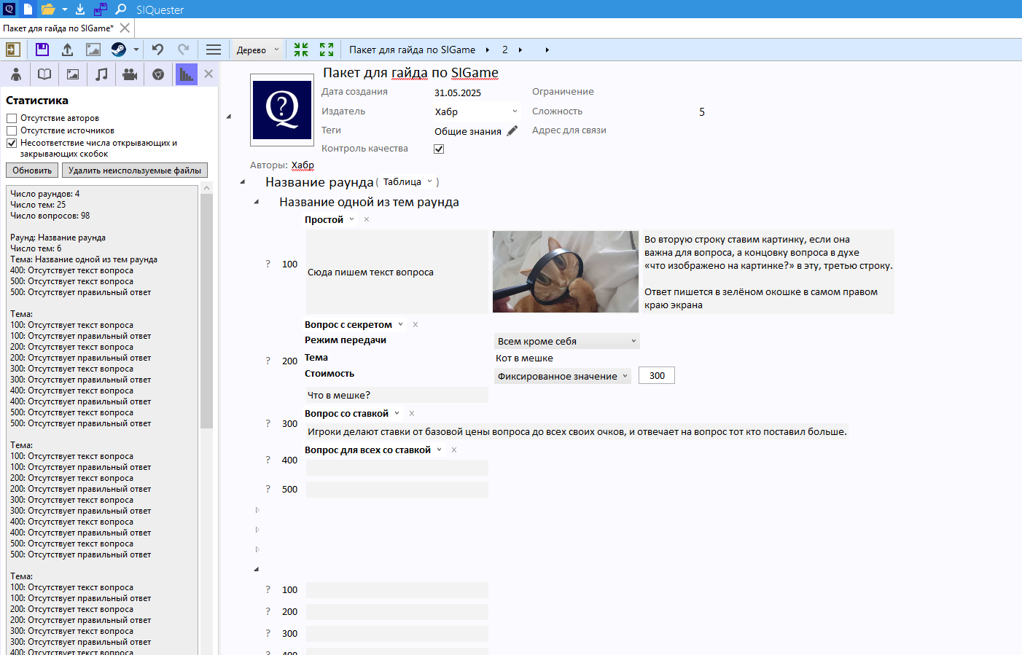
Task: Click the package logo thumbnail with Q
Action: (282, 110)
